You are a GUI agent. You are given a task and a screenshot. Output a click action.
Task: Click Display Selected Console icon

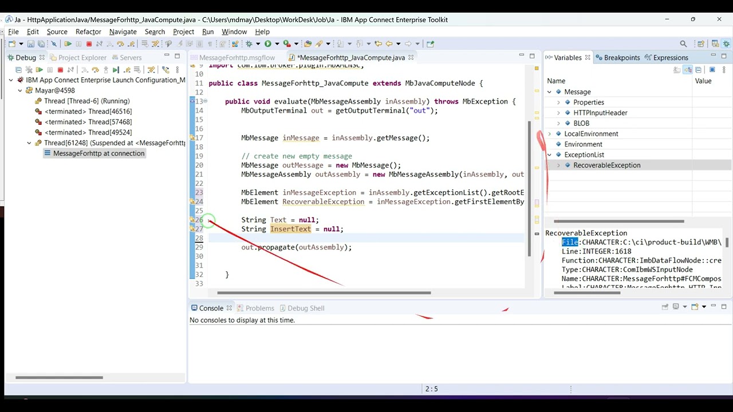click(676, 307)
